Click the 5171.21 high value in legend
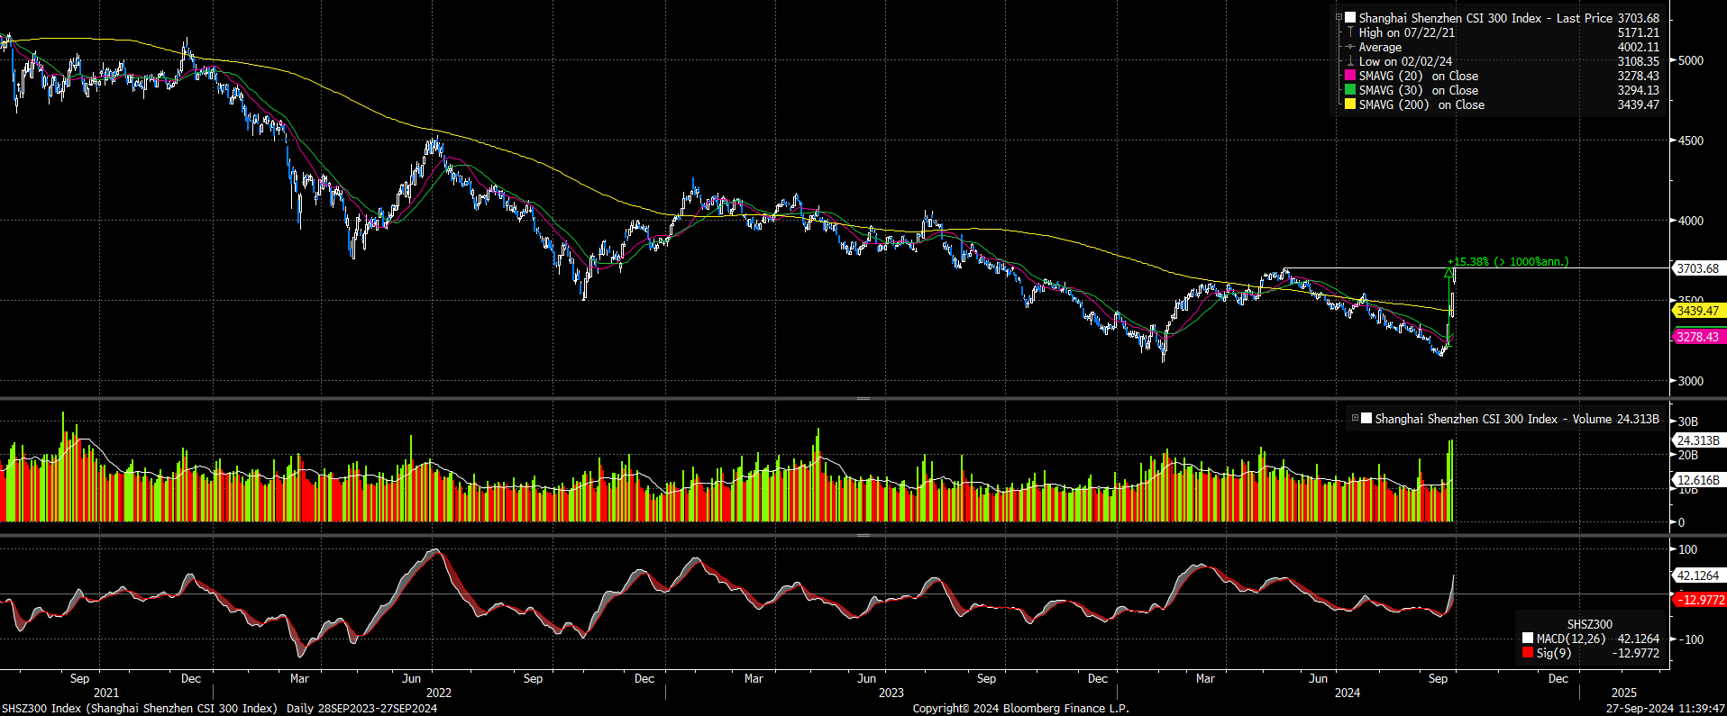1727x716 pixels. click(1638, 32)
